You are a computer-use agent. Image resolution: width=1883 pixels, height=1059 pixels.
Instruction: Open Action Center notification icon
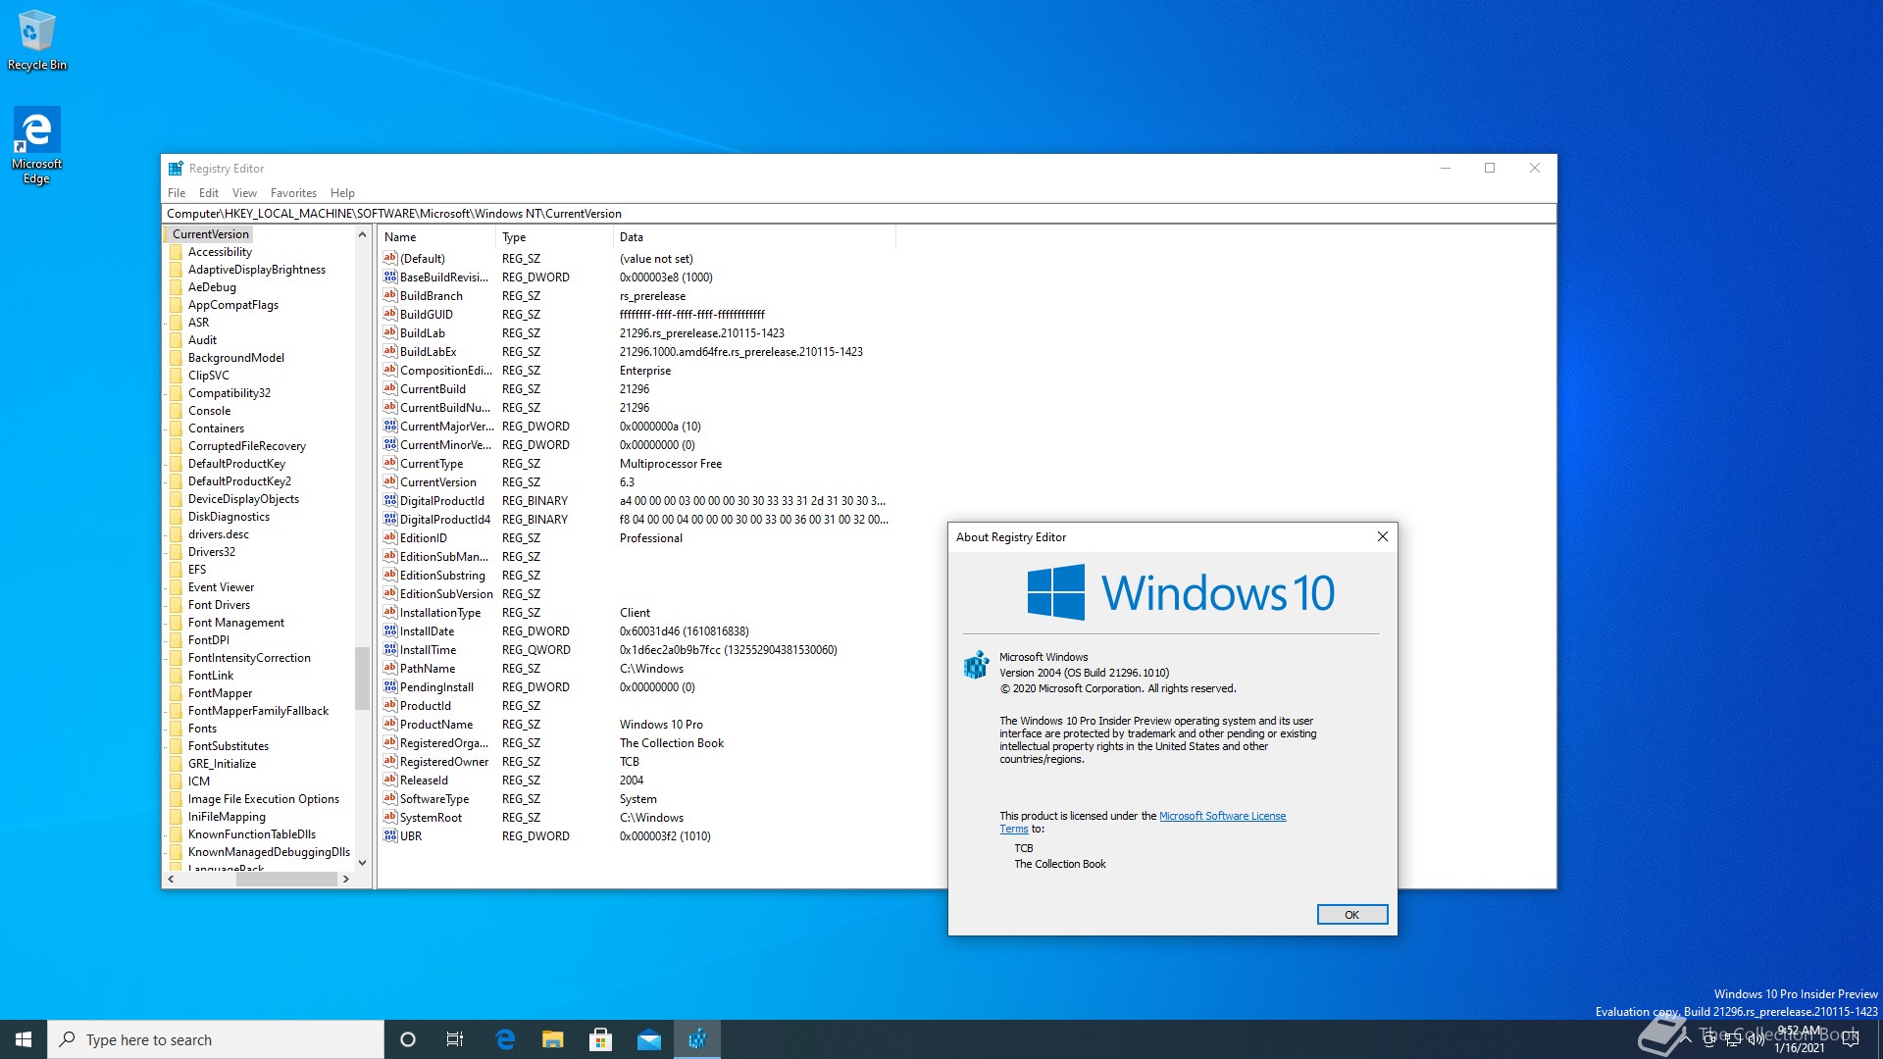1852,1039
